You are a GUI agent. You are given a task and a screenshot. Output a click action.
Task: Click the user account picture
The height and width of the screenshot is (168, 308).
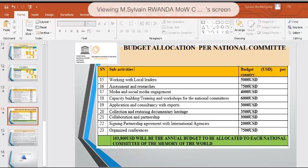278,7
